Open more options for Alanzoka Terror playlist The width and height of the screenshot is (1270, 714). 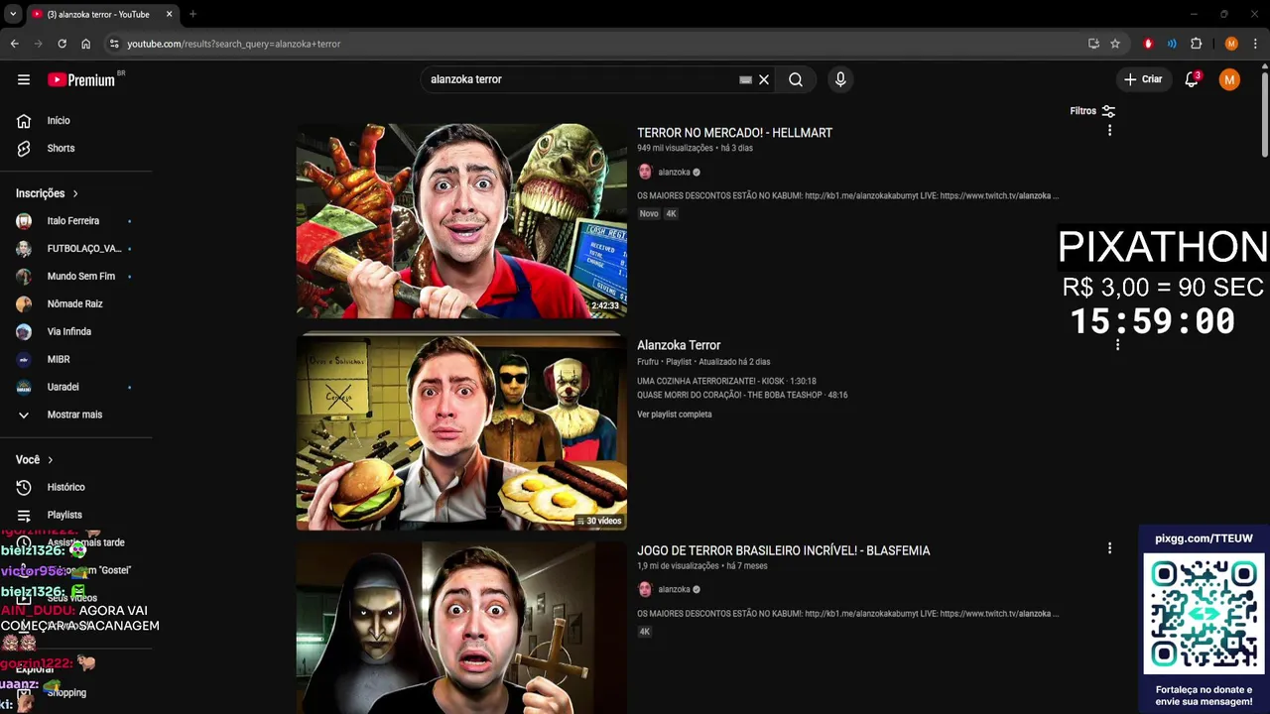(1117, 345)
